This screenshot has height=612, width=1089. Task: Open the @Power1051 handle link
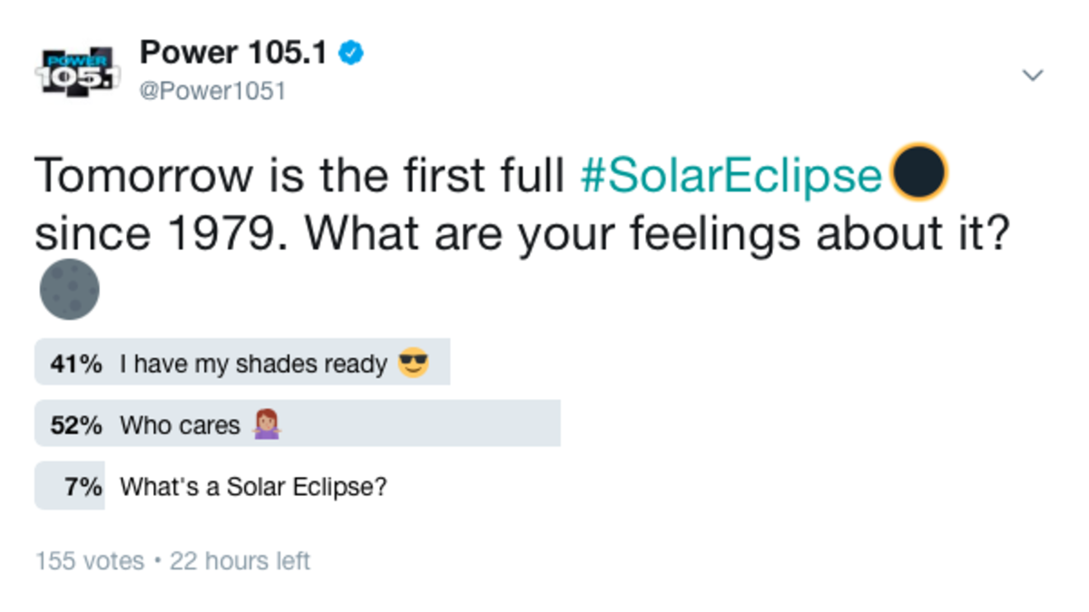tap(212, 92)
